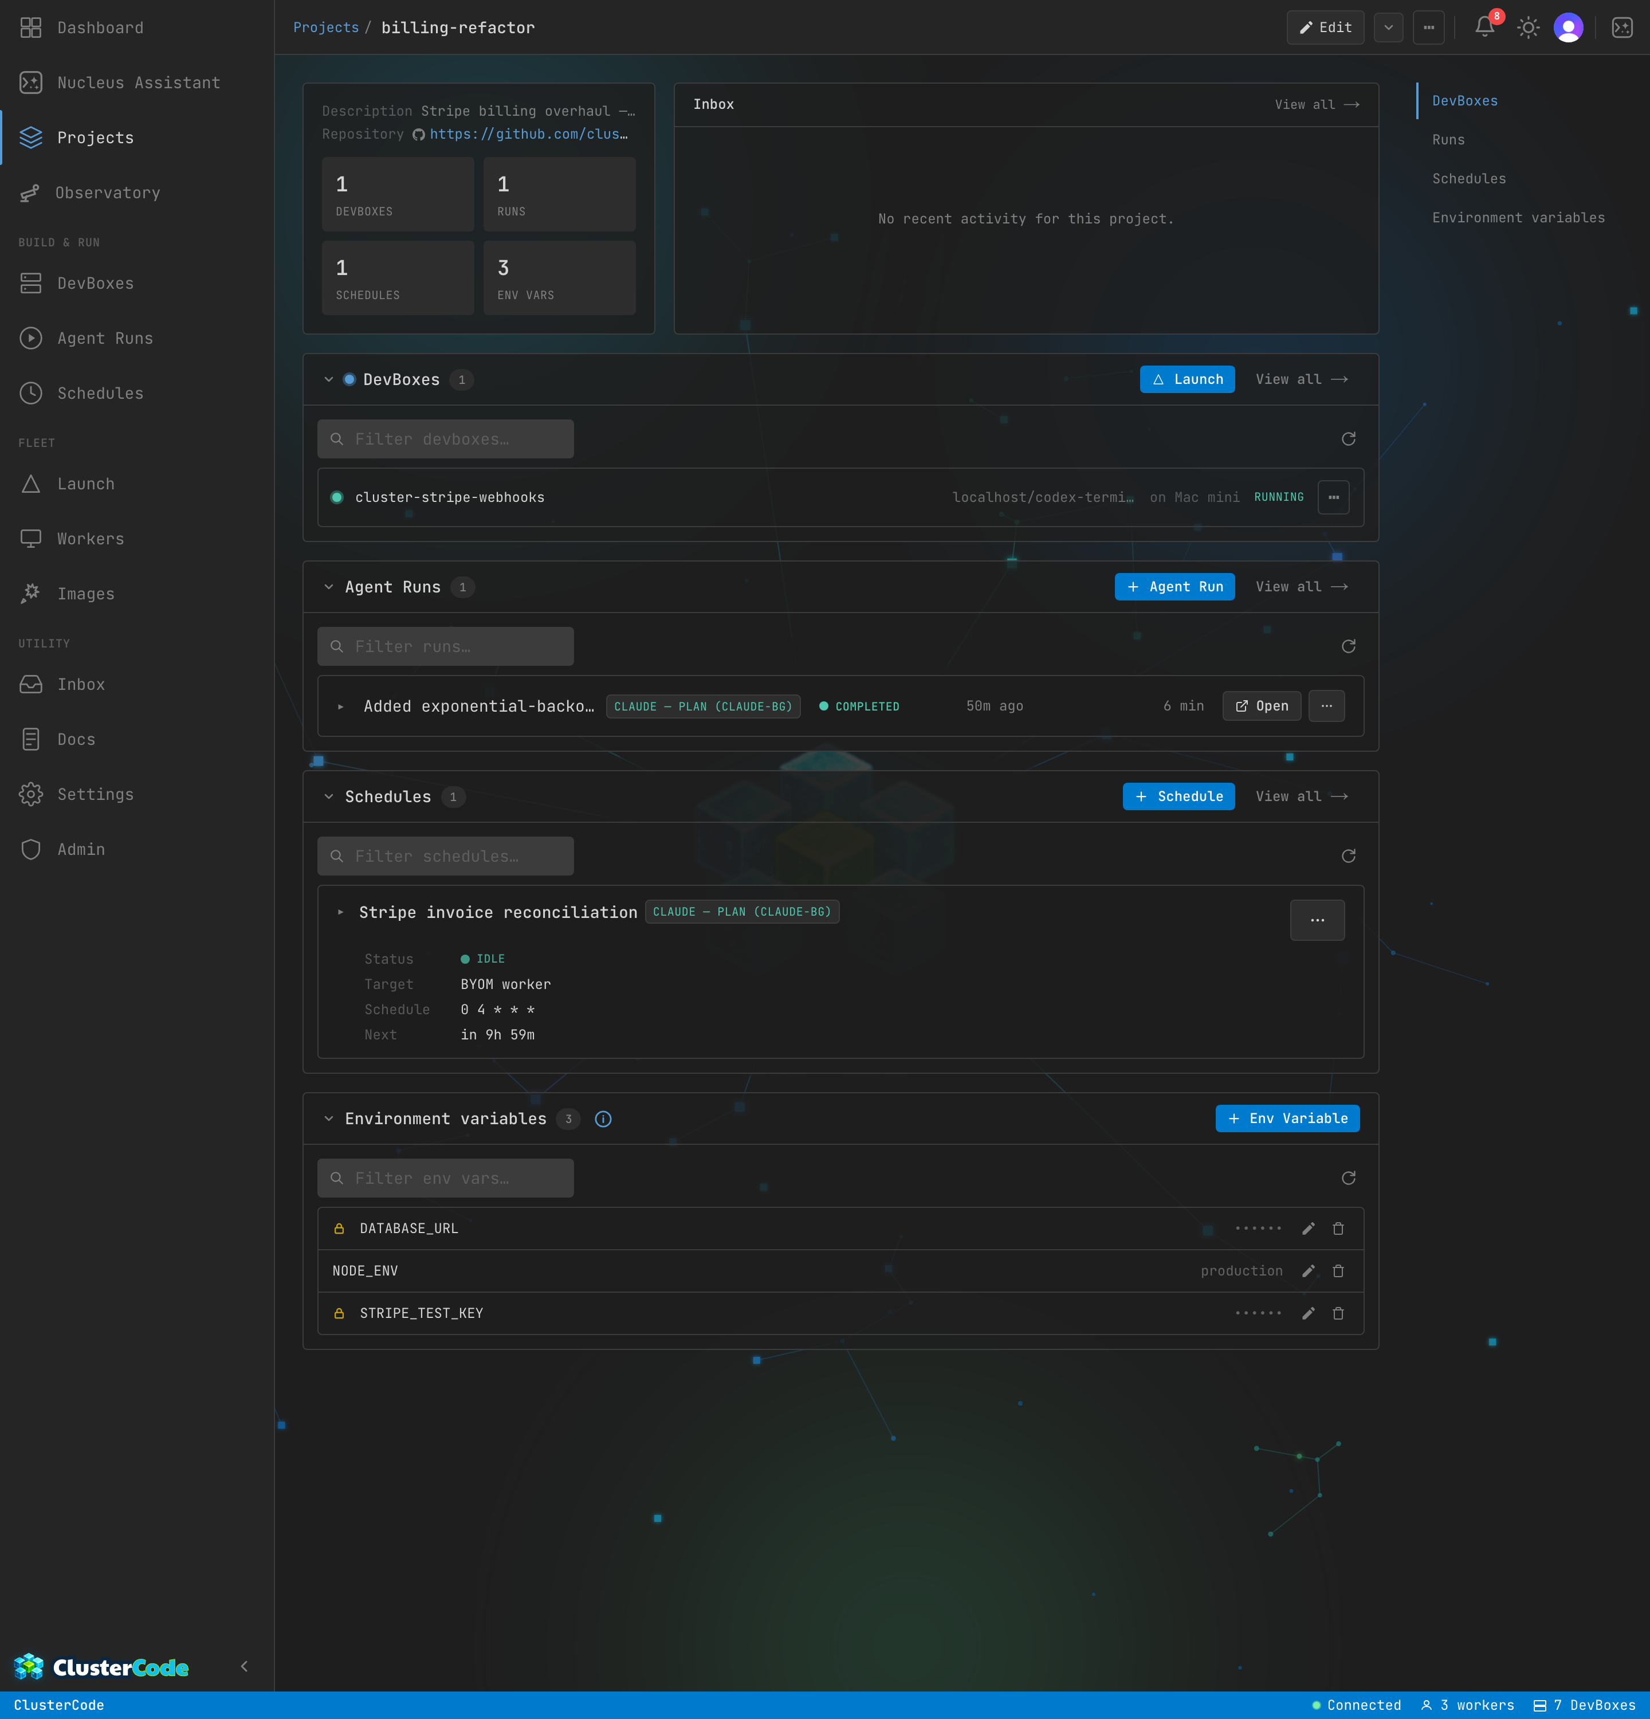Open notifications bell icon
Screen dimensions: 1650x1719
1484,27
